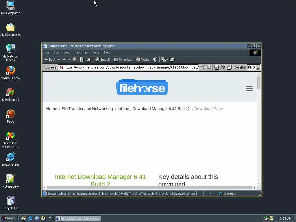Stop page loading with the Stop icon
296x222 pixels.
[75, 60]
